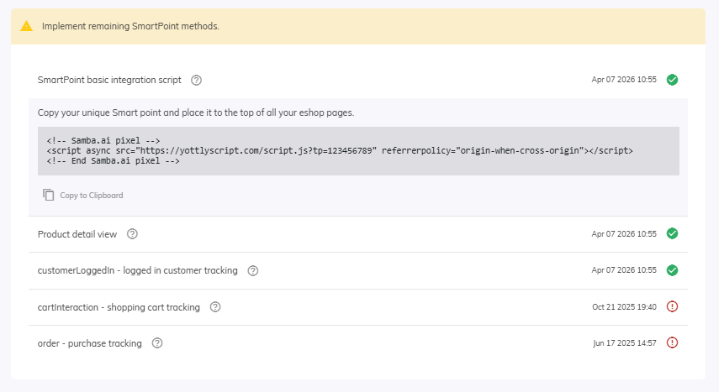Open help icon for order purchase tracking

pyautogui.click(x=157, y=343)
